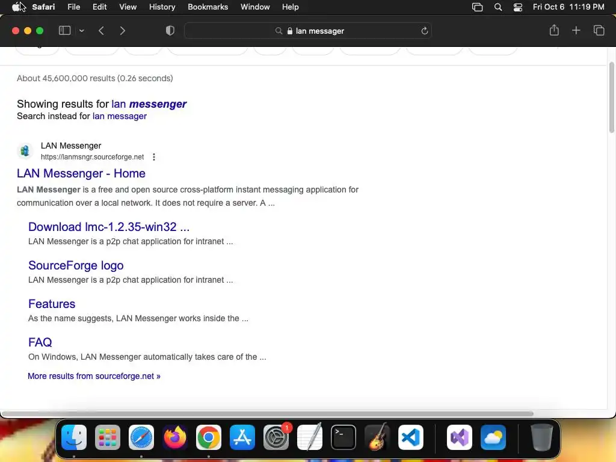The height and width of the screenshot is (462, 616).
Task: Open the cloud weather app in the Dock
Action: click(x=493, y=437)
